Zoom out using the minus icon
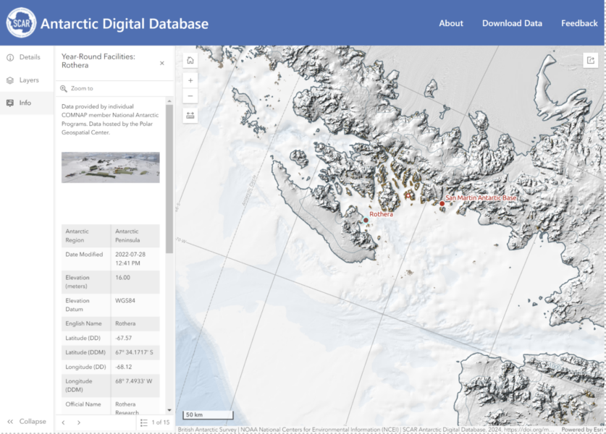The height and width of the screenshot is (434, 606). point(190,95)
